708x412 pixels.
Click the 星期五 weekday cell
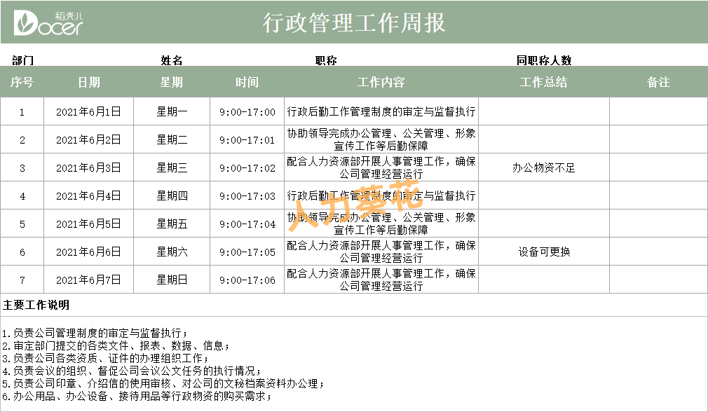click(x=170, y=224)
